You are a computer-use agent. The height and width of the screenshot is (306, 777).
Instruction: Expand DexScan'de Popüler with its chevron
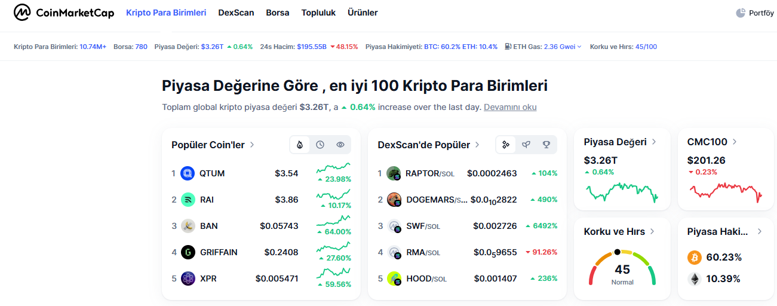click(x=477, y=145)
